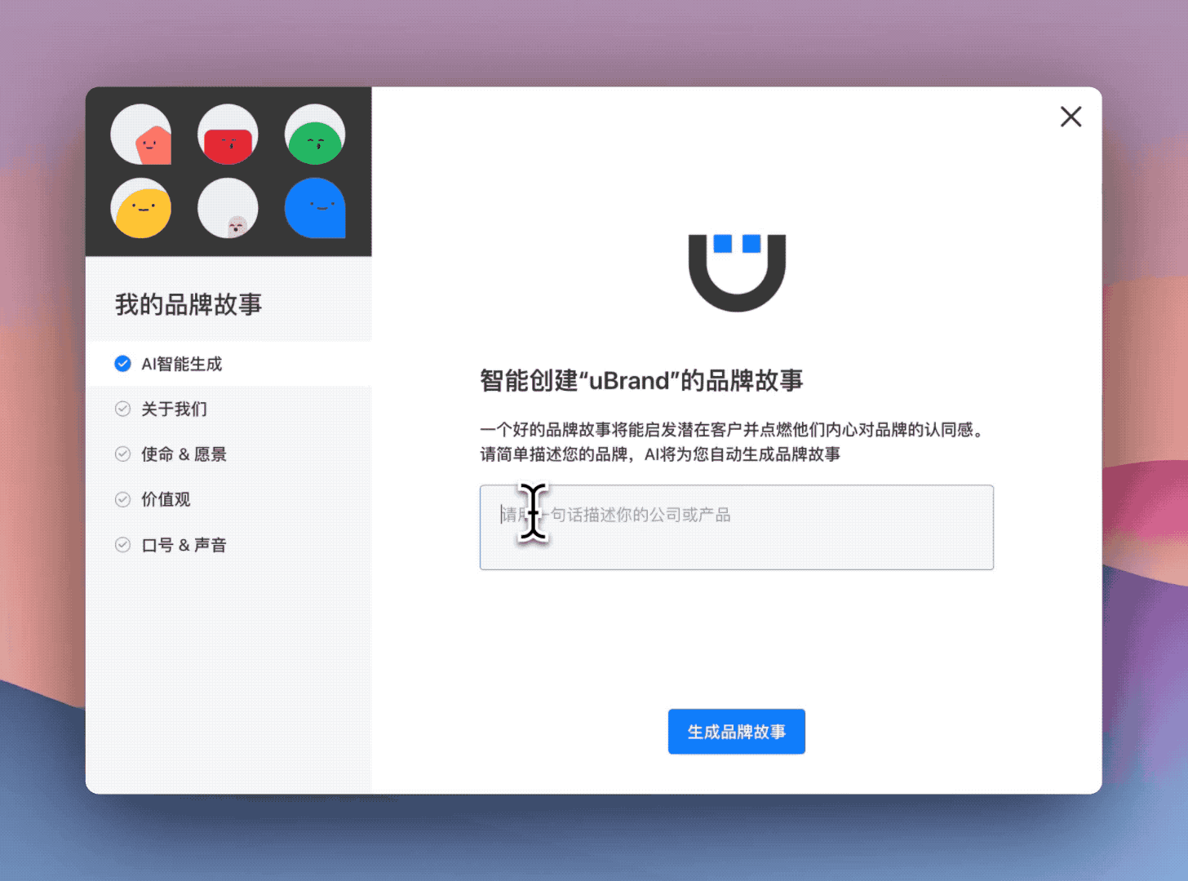Select the green round mascot avatar
1188x881 pixels.
click(315, 135)
